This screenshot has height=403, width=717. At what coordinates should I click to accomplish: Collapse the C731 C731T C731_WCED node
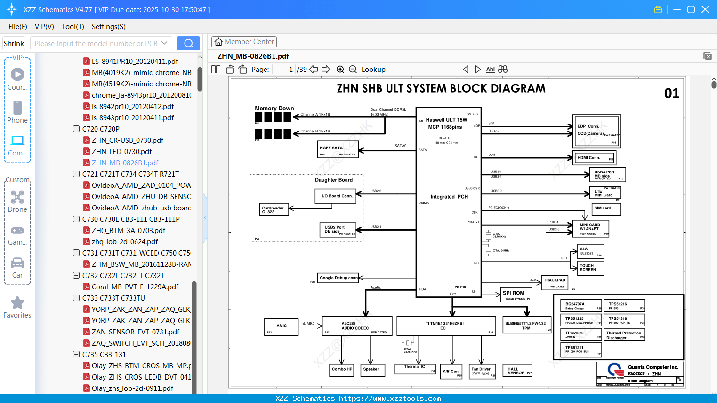click(76, 253)
